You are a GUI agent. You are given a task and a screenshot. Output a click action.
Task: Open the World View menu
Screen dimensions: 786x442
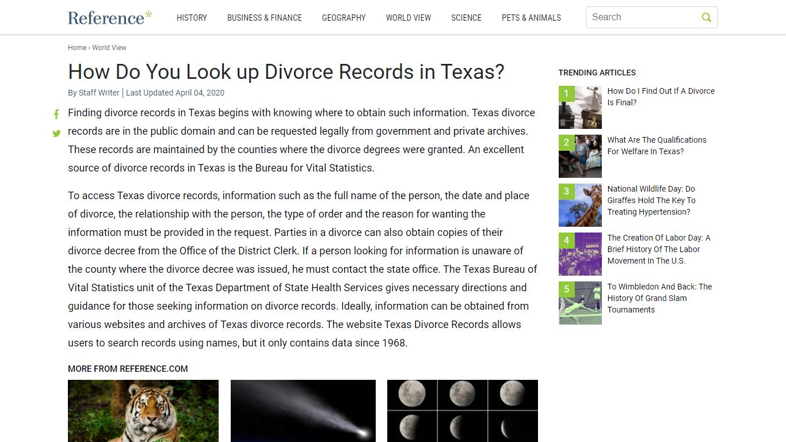[x=409, y=18]
